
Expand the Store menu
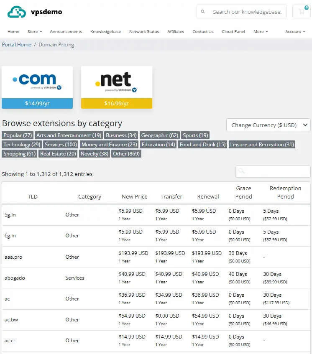pyautogui.click(x=34, y=31)
